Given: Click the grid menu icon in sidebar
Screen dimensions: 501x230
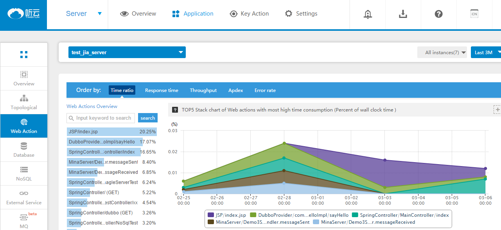Looking at the screenshot, I should pyautogui.click(x=24, y=55).
